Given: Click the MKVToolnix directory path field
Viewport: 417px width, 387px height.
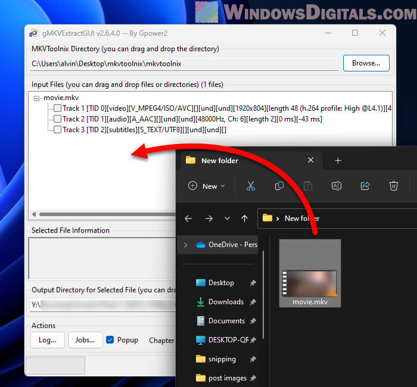Looking at the screenshot, I should (x=184, y=64).
